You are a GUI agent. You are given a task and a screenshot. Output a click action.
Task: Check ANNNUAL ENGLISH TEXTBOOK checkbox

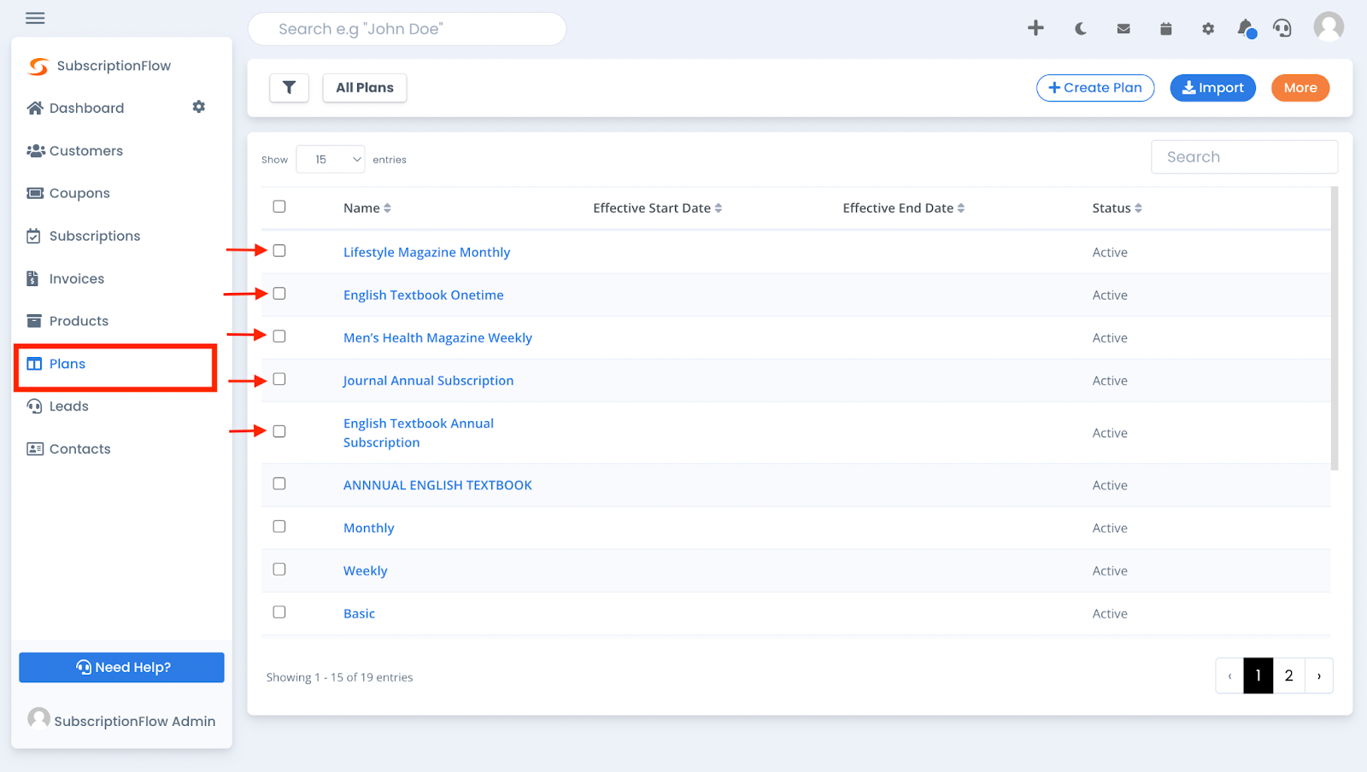pos(279,484)
